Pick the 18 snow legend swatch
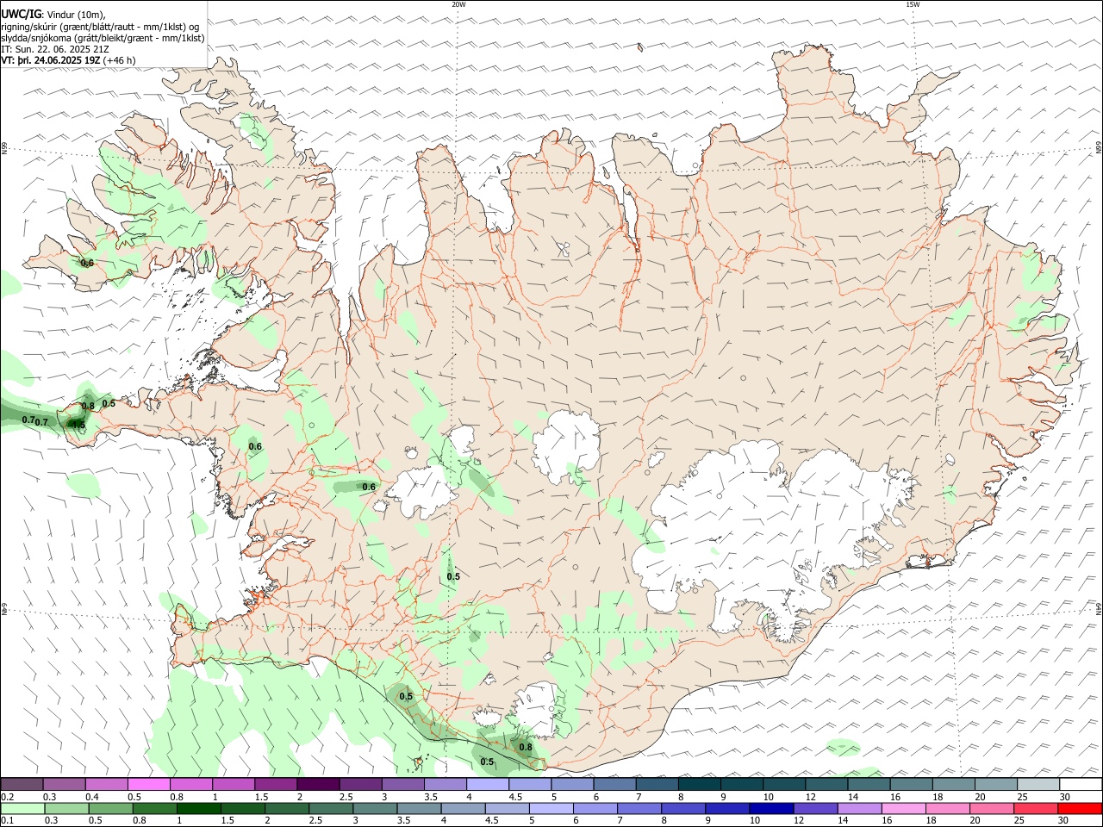Screen dimensions: 1103x827 point(954,784)
